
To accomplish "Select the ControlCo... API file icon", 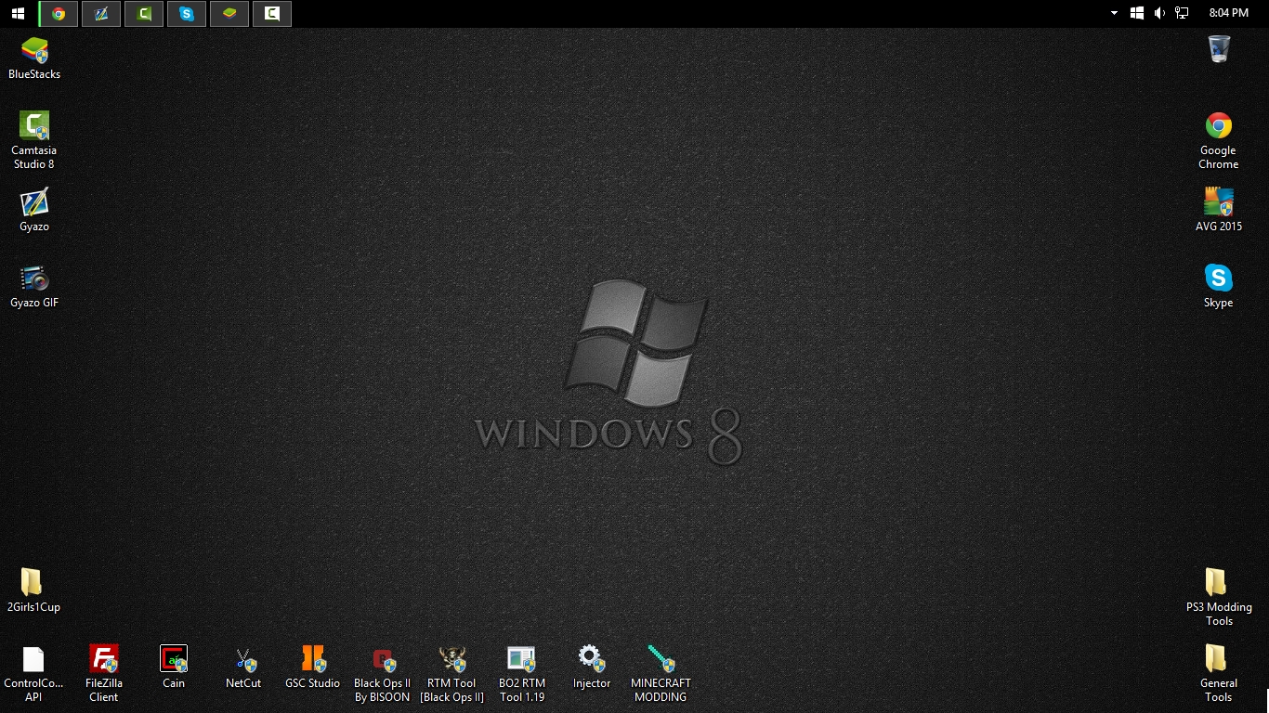I will (33, 673).
